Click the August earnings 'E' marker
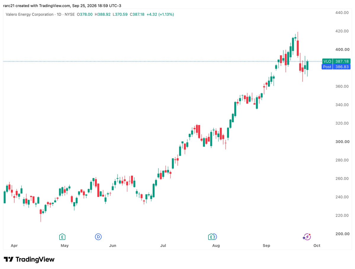This screenshot has height=269, width=355. click(x=211, y=237)
